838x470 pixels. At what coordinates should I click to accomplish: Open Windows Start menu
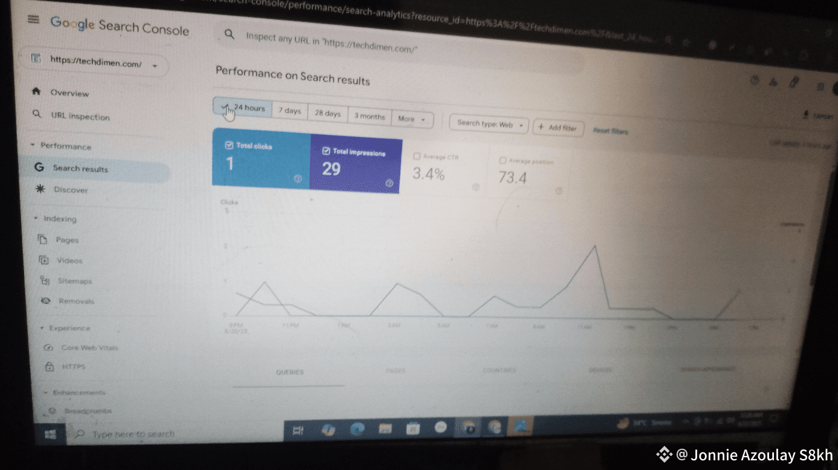point(51,433)
